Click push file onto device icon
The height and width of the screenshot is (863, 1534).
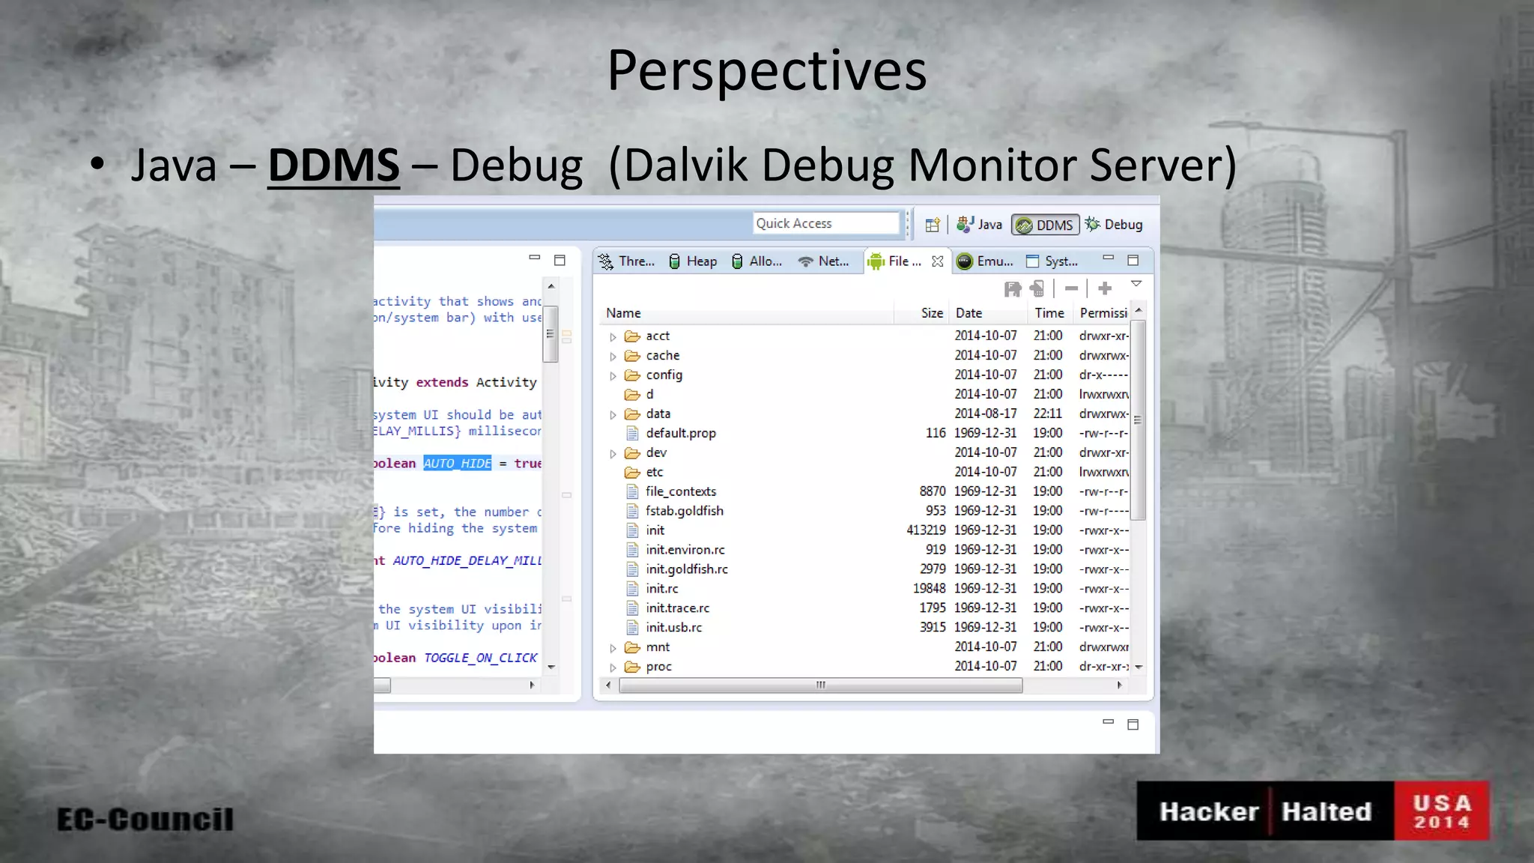(1037, 288)
